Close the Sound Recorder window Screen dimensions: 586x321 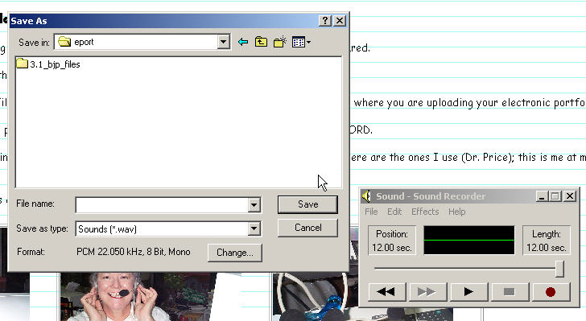pyautogui.click(x=570, y=196)
